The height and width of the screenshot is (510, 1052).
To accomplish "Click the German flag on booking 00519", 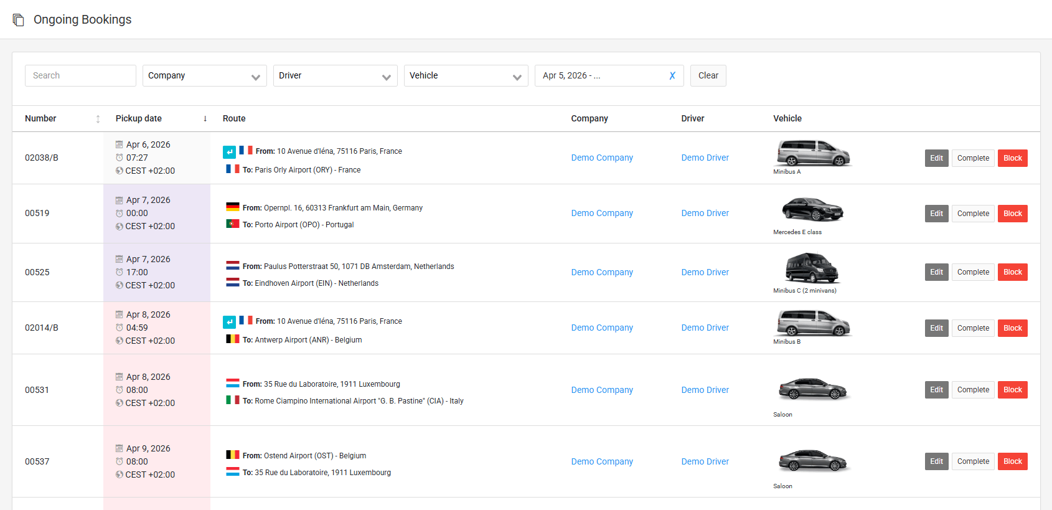I will pyautogui.click(x=233, y=207).
